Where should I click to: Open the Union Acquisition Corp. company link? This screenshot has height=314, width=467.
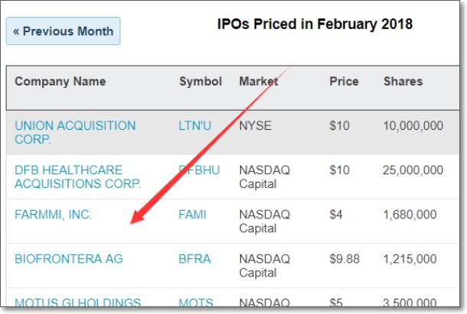point(74,132)
